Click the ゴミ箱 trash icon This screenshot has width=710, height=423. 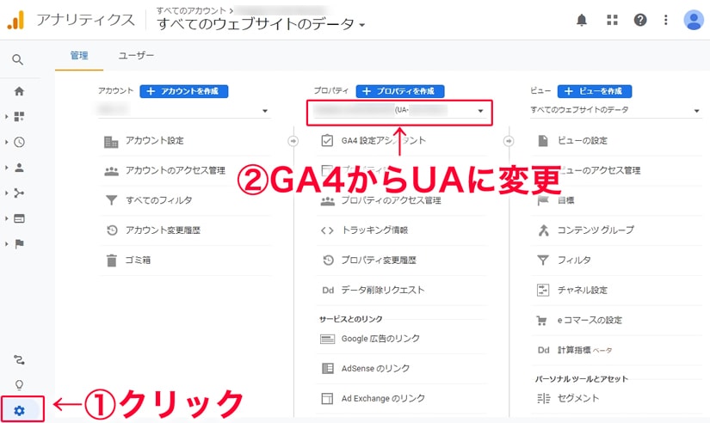111,261
